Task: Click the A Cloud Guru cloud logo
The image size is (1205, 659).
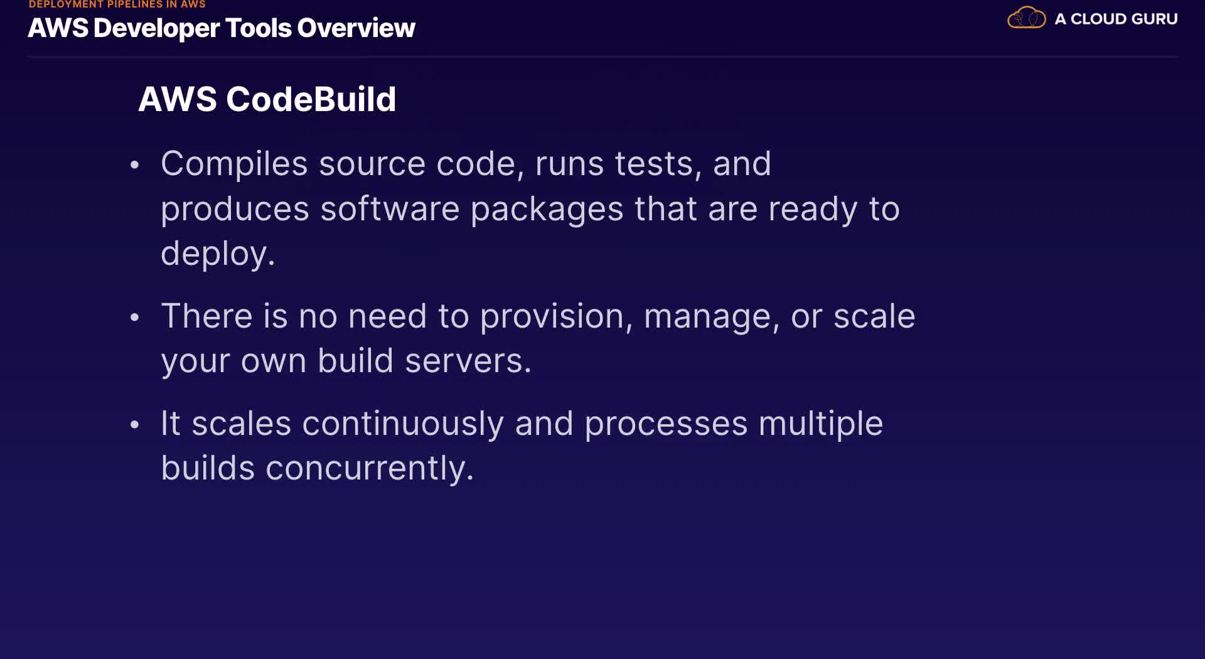Action: coord(1026,18)
